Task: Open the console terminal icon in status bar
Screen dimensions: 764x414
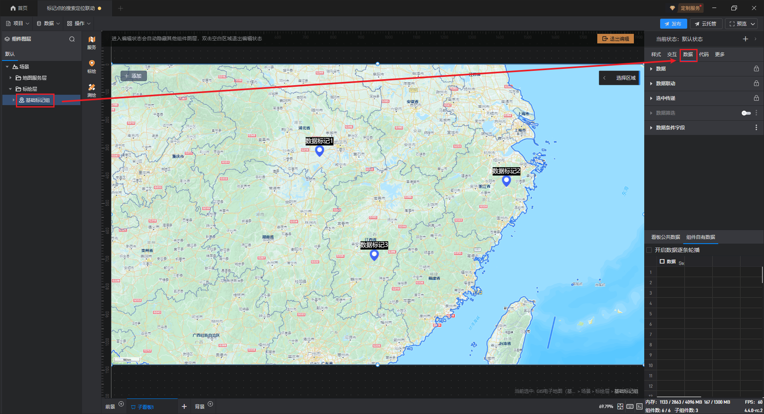Action: (639, 406)
